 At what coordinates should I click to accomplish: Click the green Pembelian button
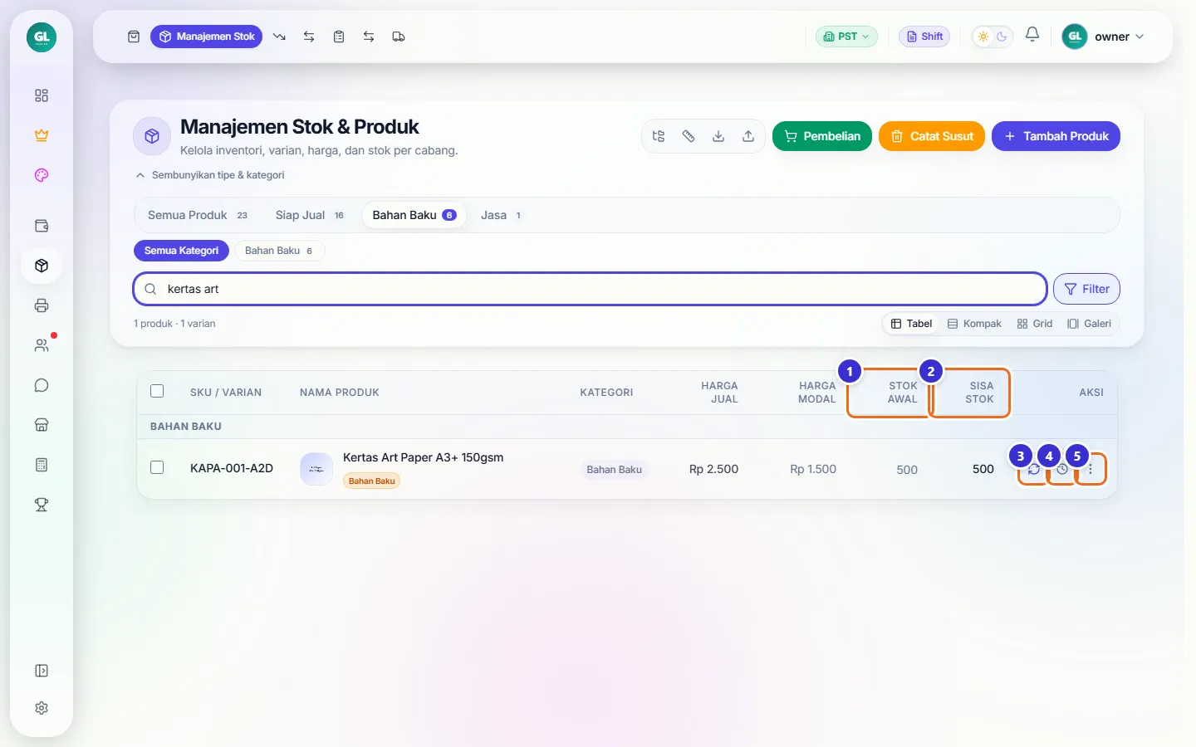point(822,136)
